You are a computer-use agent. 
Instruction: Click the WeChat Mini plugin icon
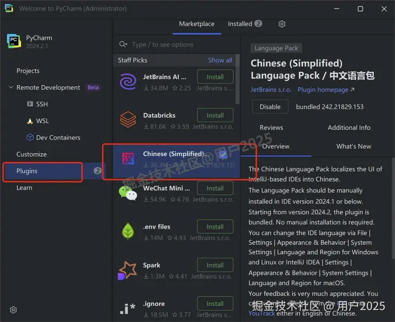tap(128, 193)
